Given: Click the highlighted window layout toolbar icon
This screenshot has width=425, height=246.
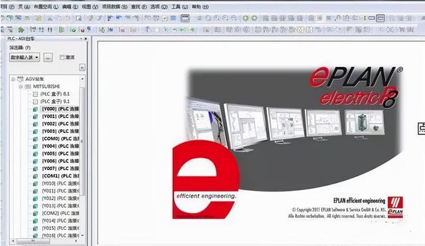Looking at the screenshot, I should (185, 18).
